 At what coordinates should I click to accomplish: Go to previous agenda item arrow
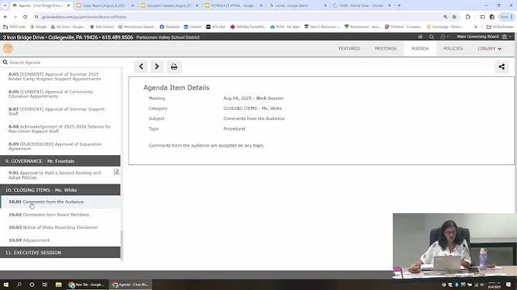141,67
